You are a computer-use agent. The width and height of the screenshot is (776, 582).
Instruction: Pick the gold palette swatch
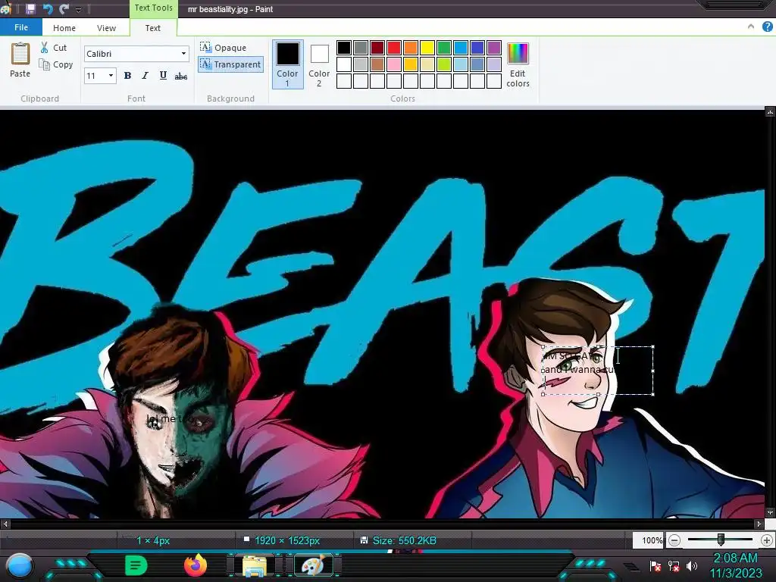pyautogui.click(x=411, y=64)
